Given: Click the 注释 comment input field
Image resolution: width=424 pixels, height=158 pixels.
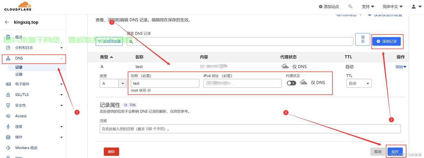Looking at the screenshot, I should (x=250, y=129).
